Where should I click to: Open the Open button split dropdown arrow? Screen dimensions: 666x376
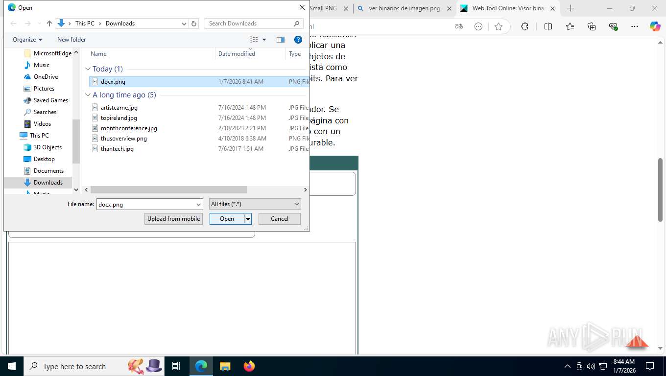(248, 219)
